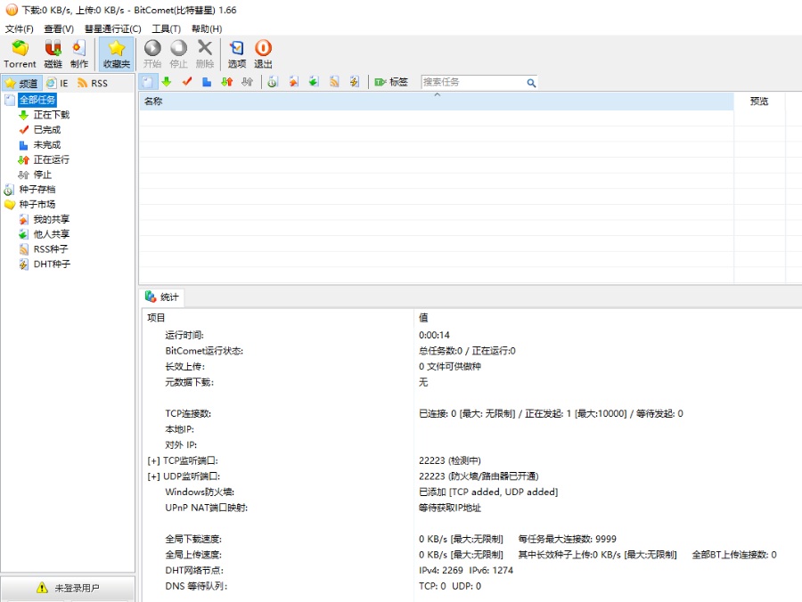Viewport: 802px width, 602px height.
Task: Select 他人共享 tree item
Action: pyautogui.click(x=51, y=234)
